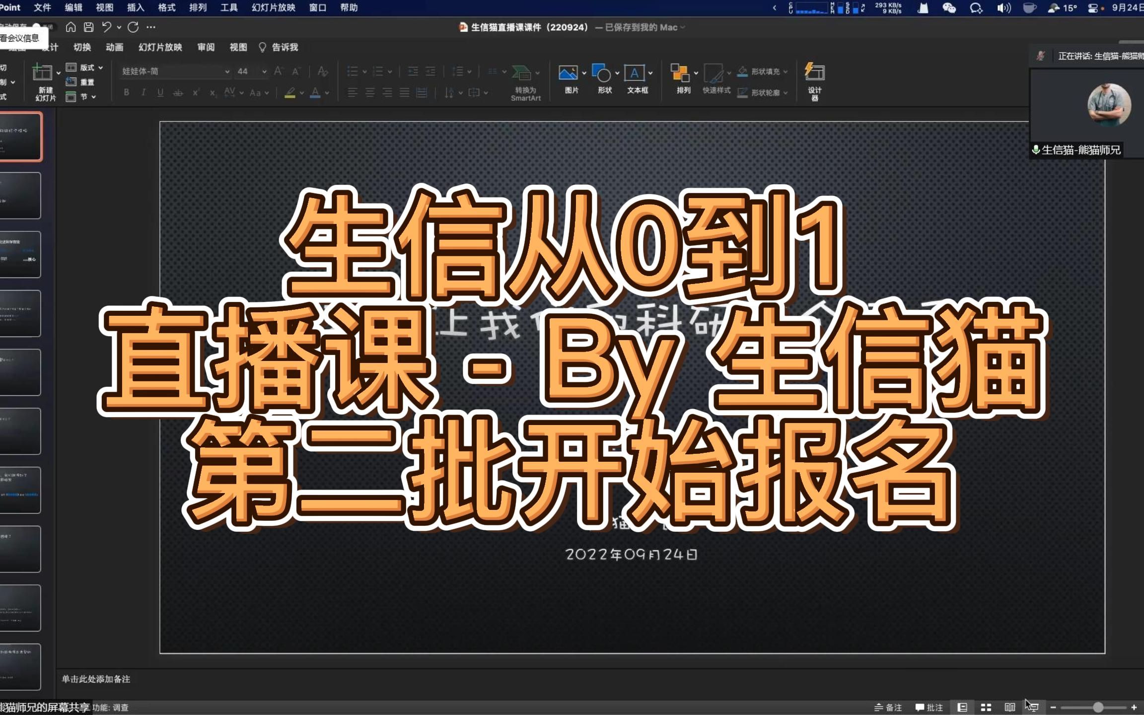Apply bold formatting
The image size is (1144, 715).
coord(127,92)
